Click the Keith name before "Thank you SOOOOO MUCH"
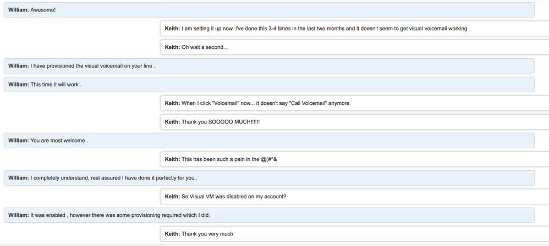 coord(172,122)
